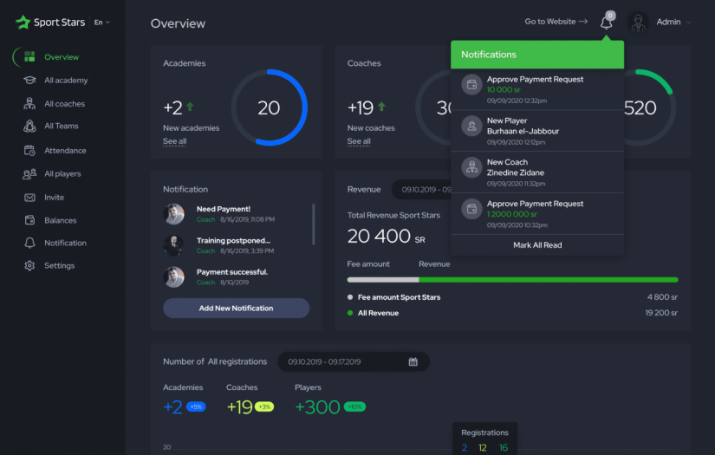This screenshot has height=455, width=715.
Task: Click the All academy graduation cap icon
Action: 29,81
